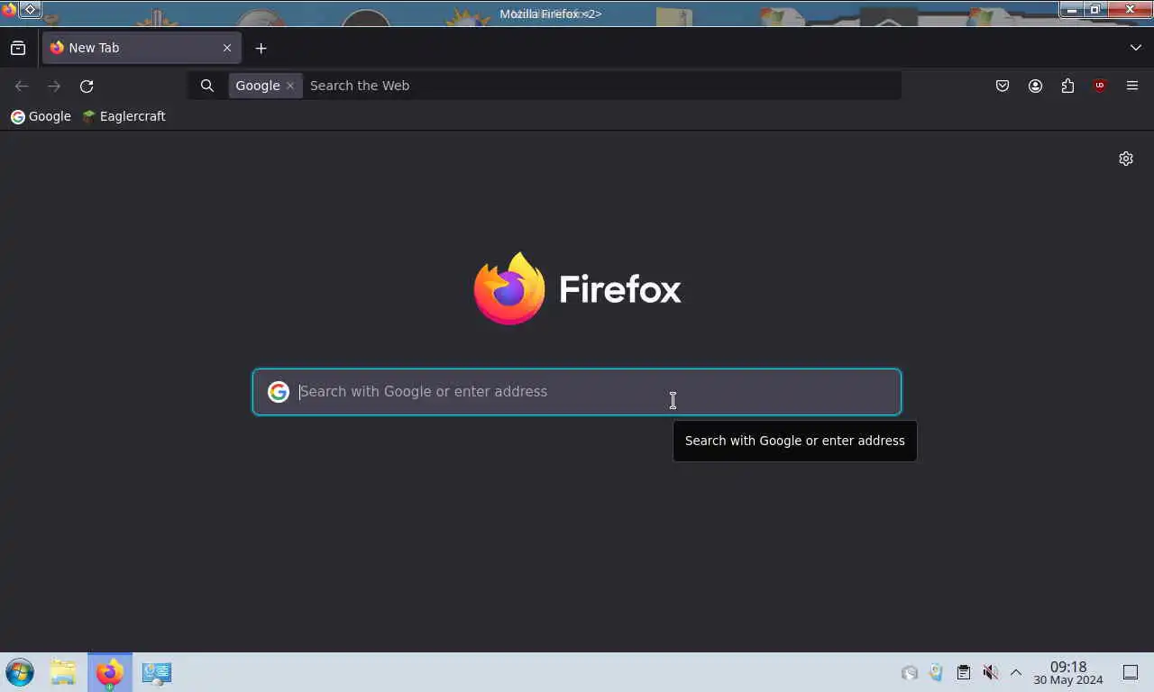The image size is (1154, 692).
Task: Open the Start menu orb in the taskbar
Action: click(20, 672)
